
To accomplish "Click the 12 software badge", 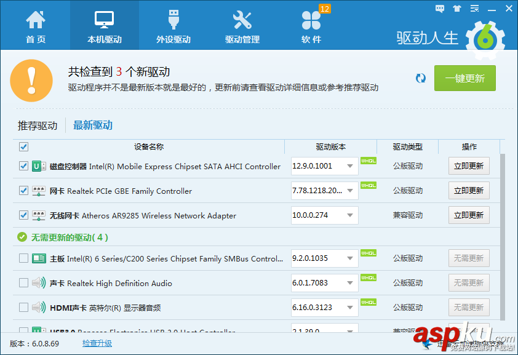I will [325, 9].
